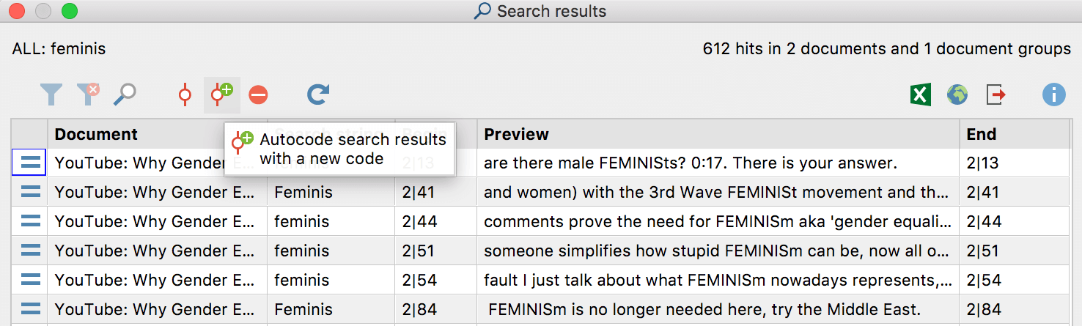
Task: Select the row beginning at 2|41
Action: [x=540, y=192]
